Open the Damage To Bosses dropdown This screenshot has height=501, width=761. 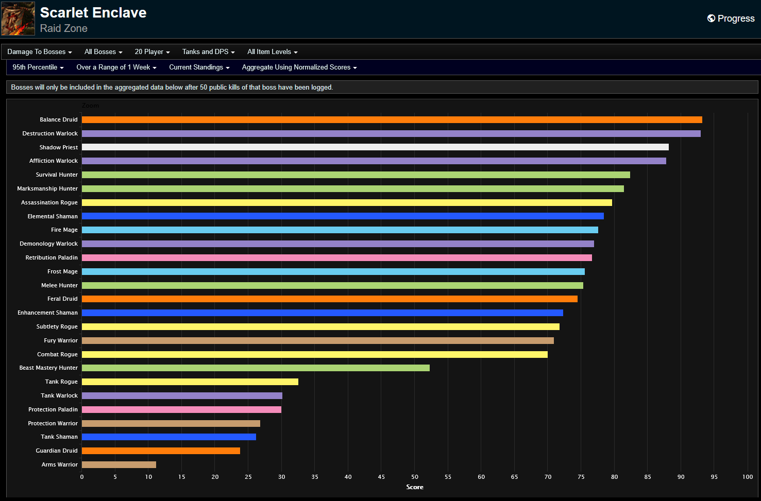[x=40, y=52]
